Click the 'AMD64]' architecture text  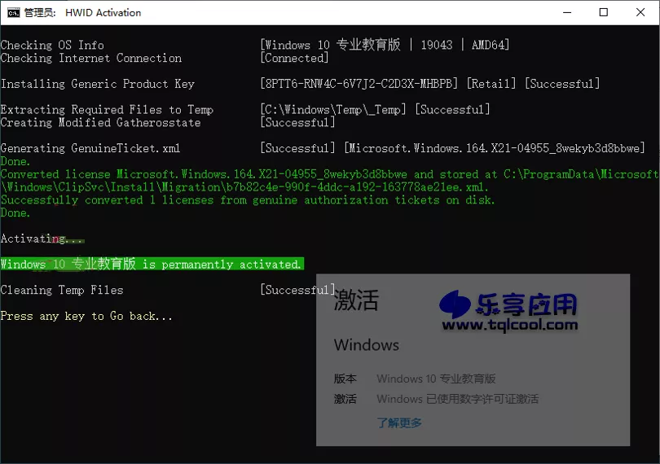coord(491,45)
